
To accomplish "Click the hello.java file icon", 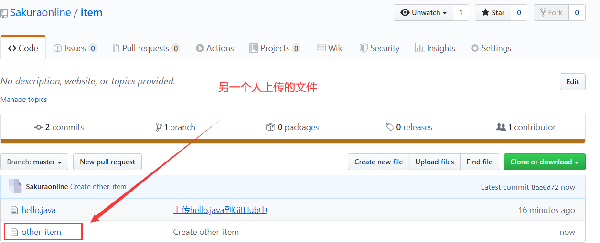I will tap(14, 210).
